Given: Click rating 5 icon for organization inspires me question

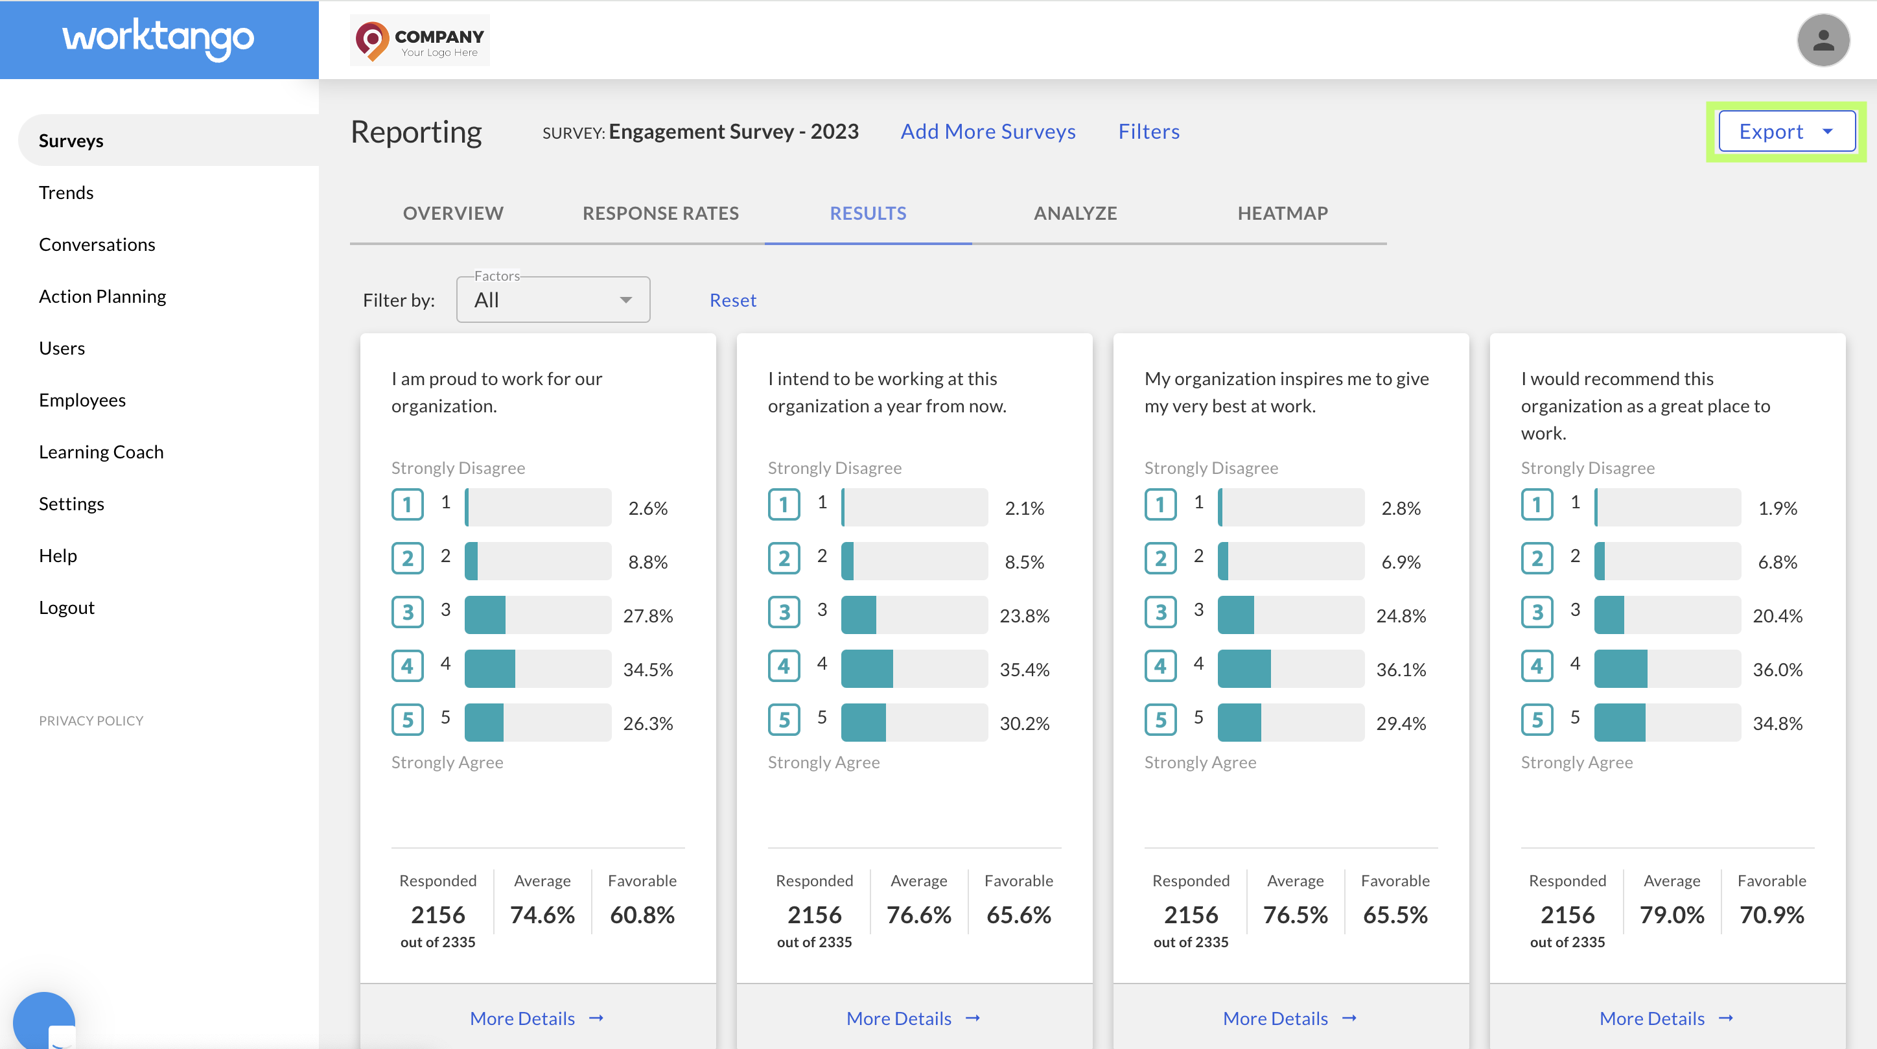Looking at the screenshot, I should pyautogui.click(x=1161, y=720).
